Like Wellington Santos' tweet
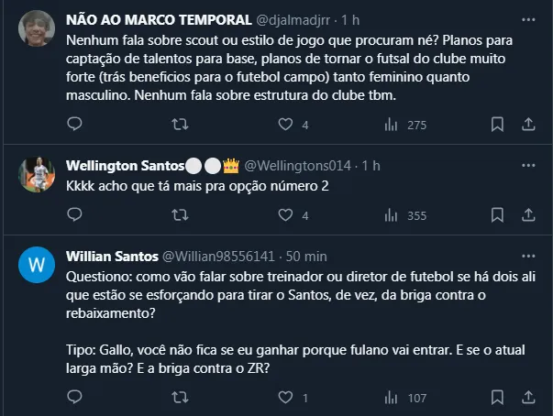Screen dimensions: 553x416 [285, 215]
